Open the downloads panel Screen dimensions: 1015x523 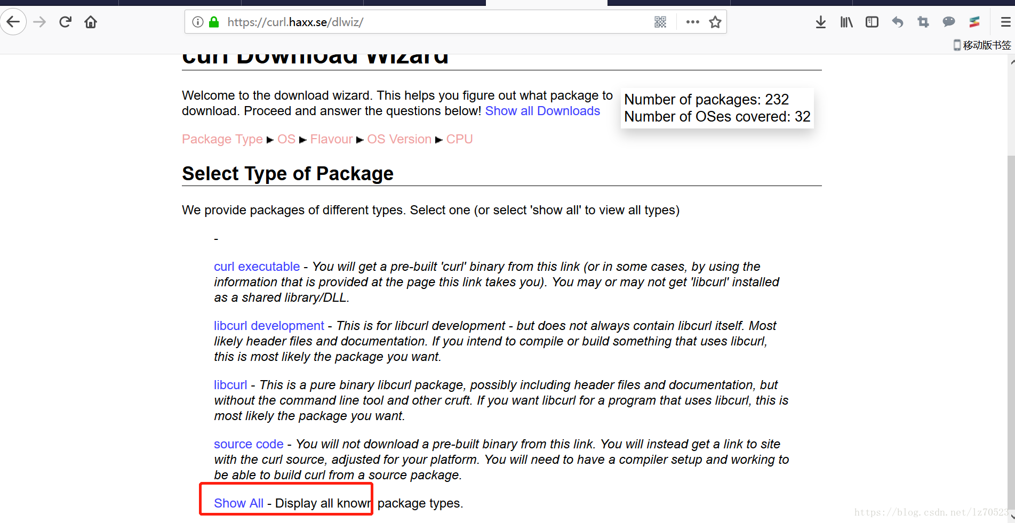821,22
